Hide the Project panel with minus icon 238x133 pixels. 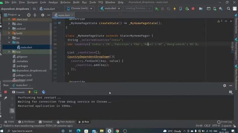click(49, 15)
